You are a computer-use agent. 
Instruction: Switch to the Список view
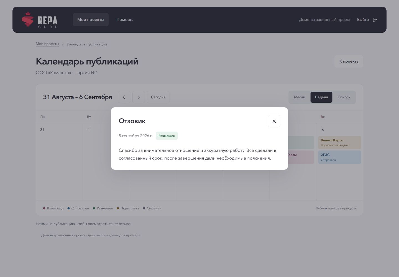click(344, 97)
